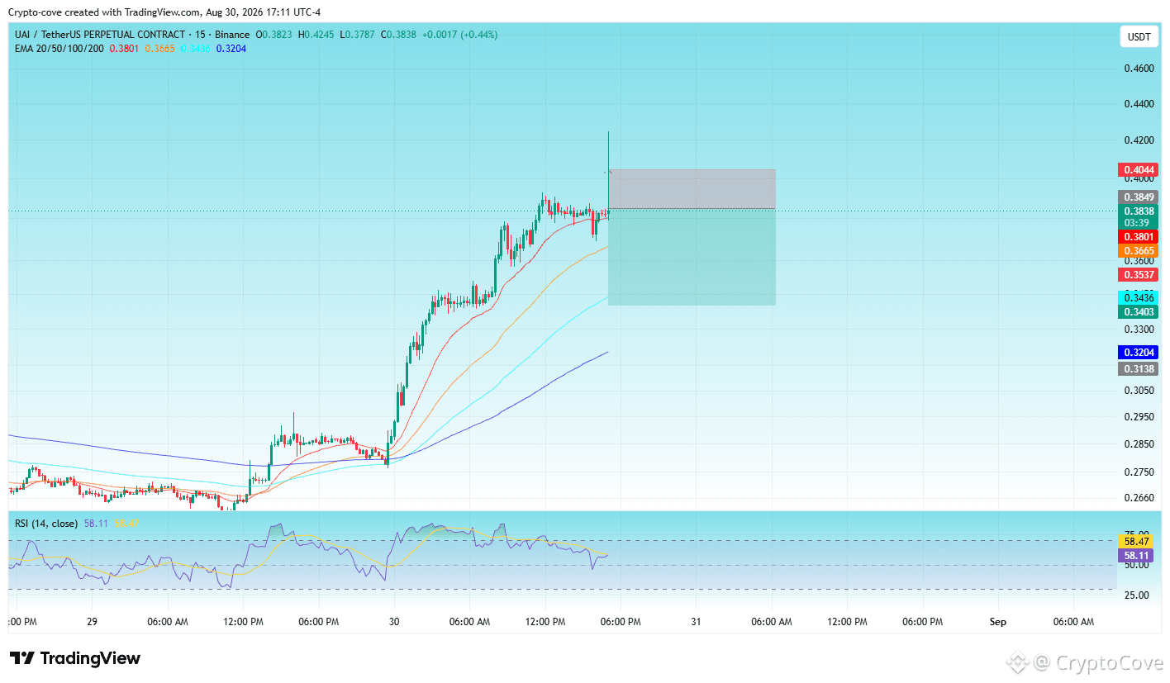Click the 0.2660 price scale label
Image resolution: width=1170 pixels, height=683 pixels.
point(1139,498)
